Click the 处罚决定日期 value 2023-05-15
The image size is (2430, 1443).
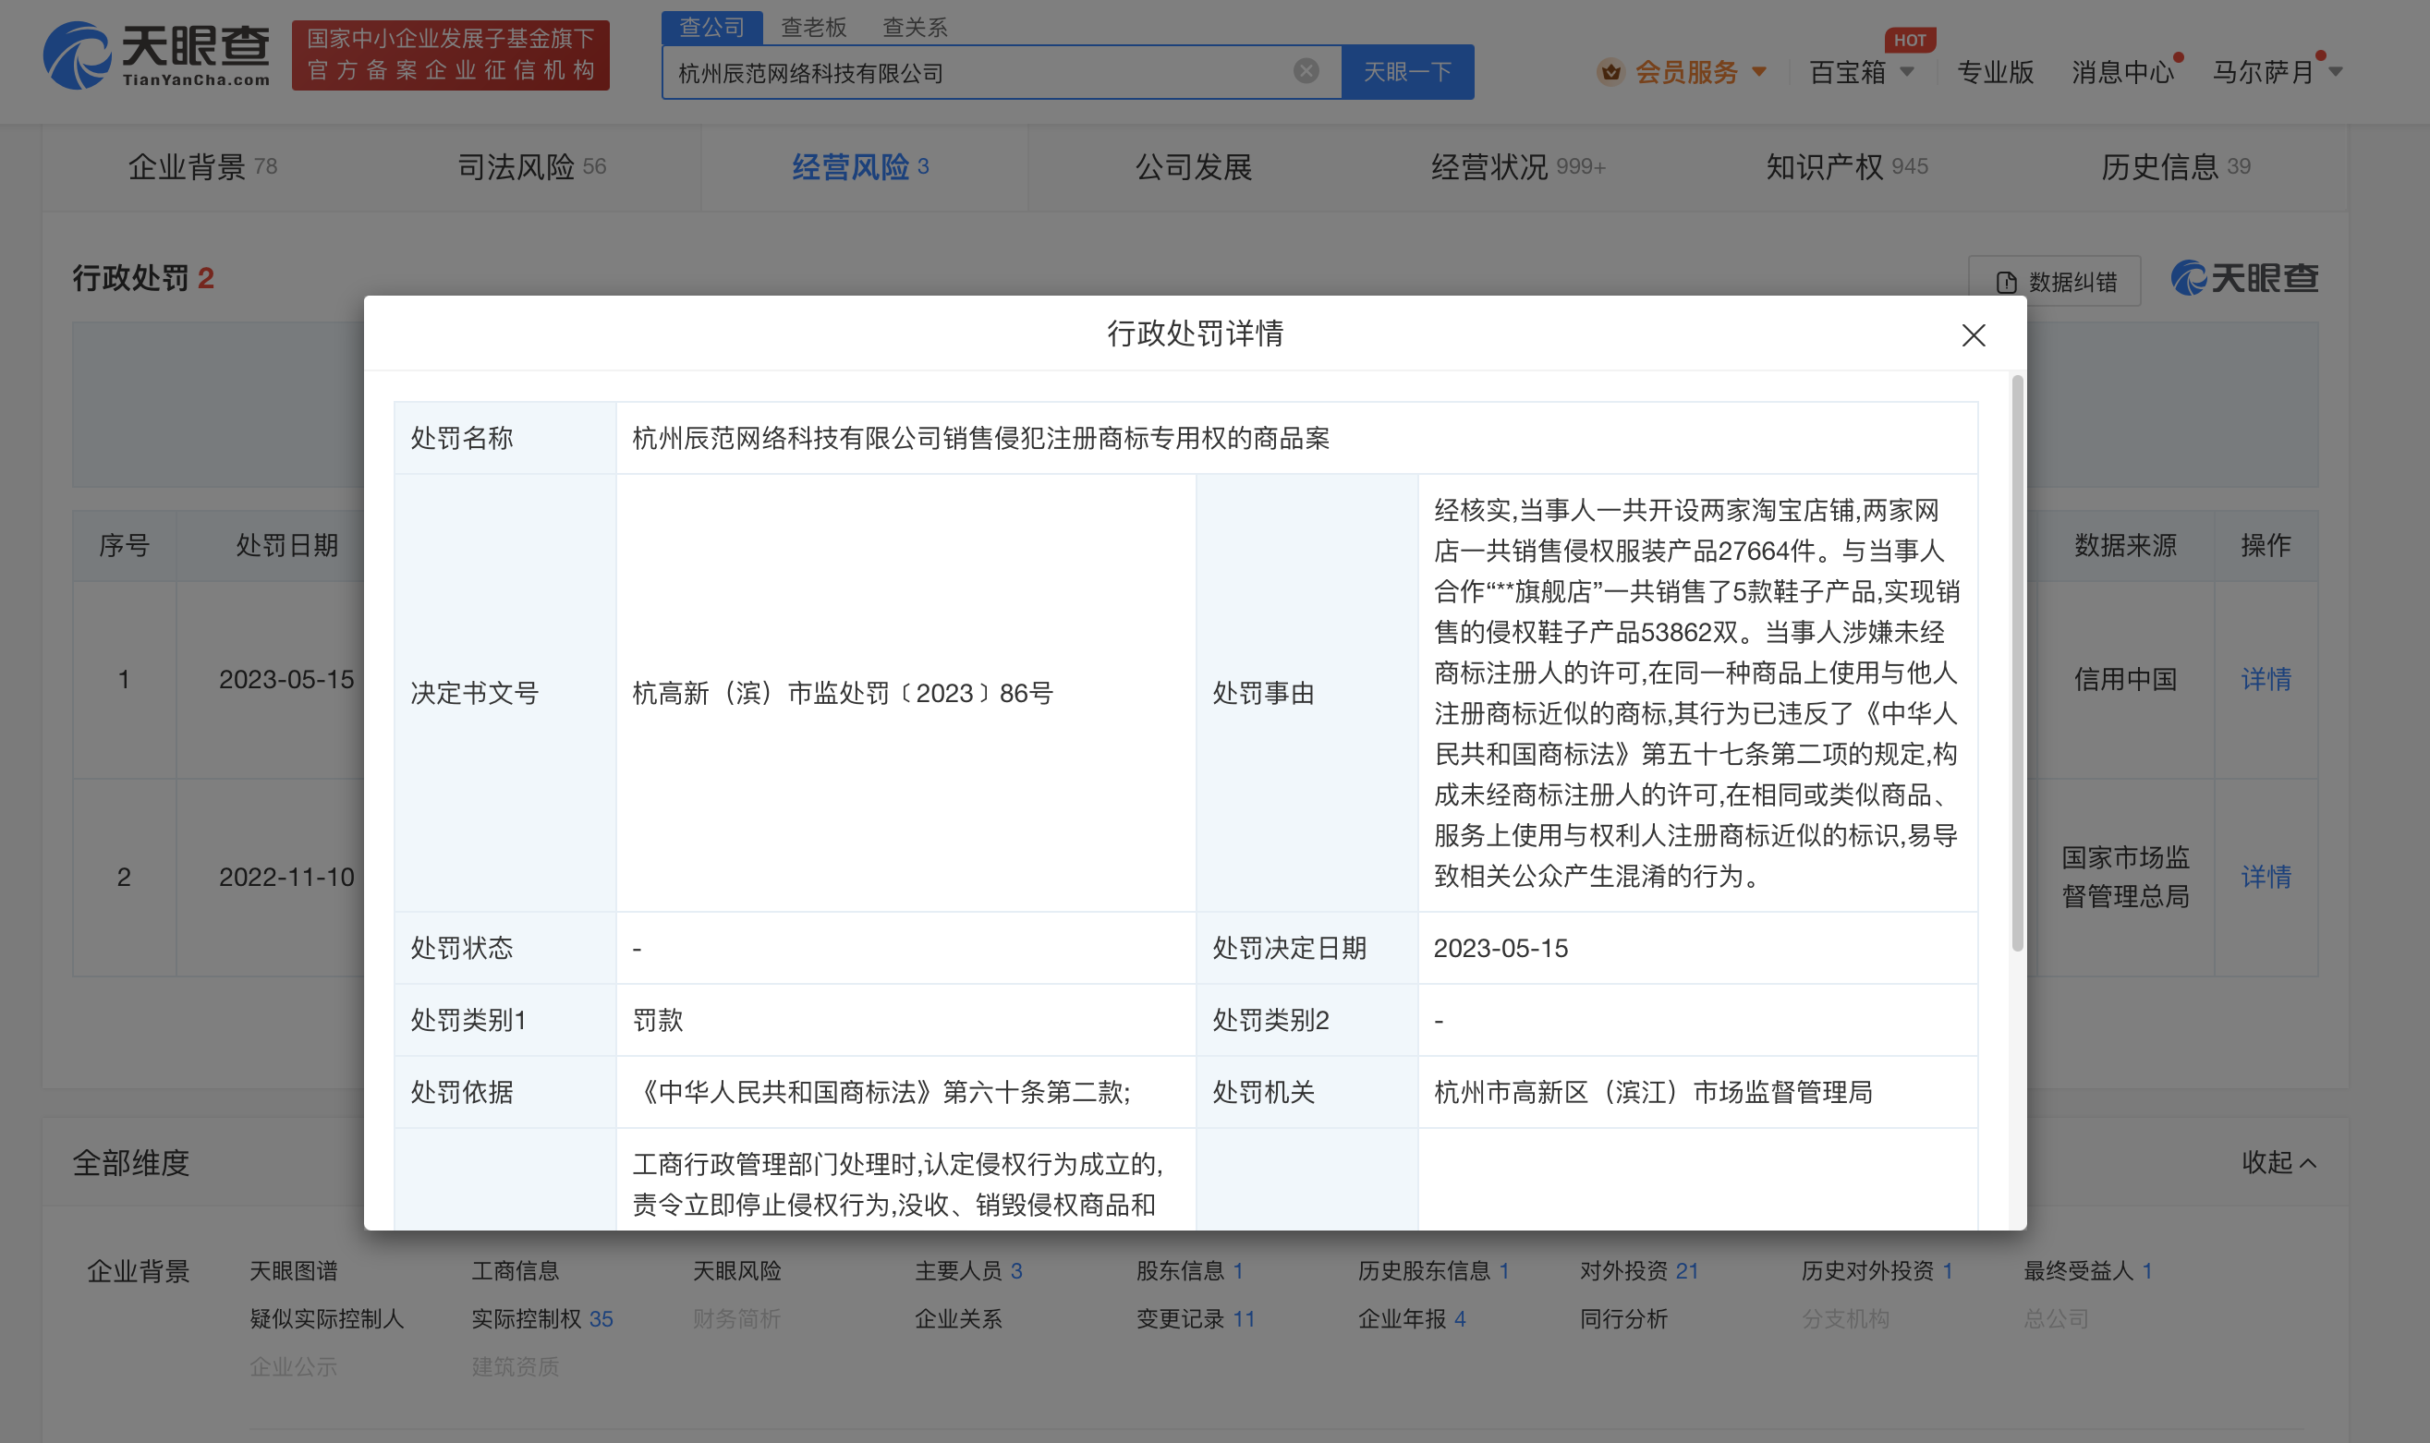click(1501, 948)
